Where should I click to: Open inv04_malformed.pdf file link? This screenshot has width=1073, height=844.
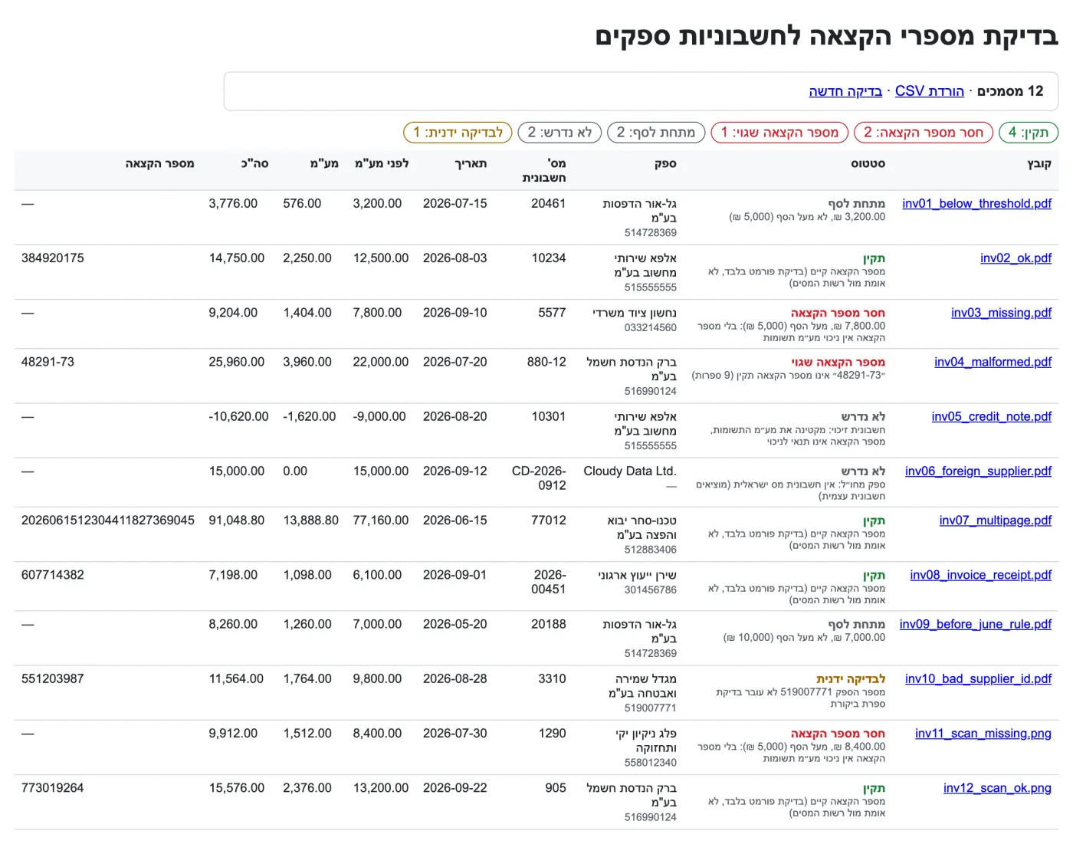tap(993, 362)
